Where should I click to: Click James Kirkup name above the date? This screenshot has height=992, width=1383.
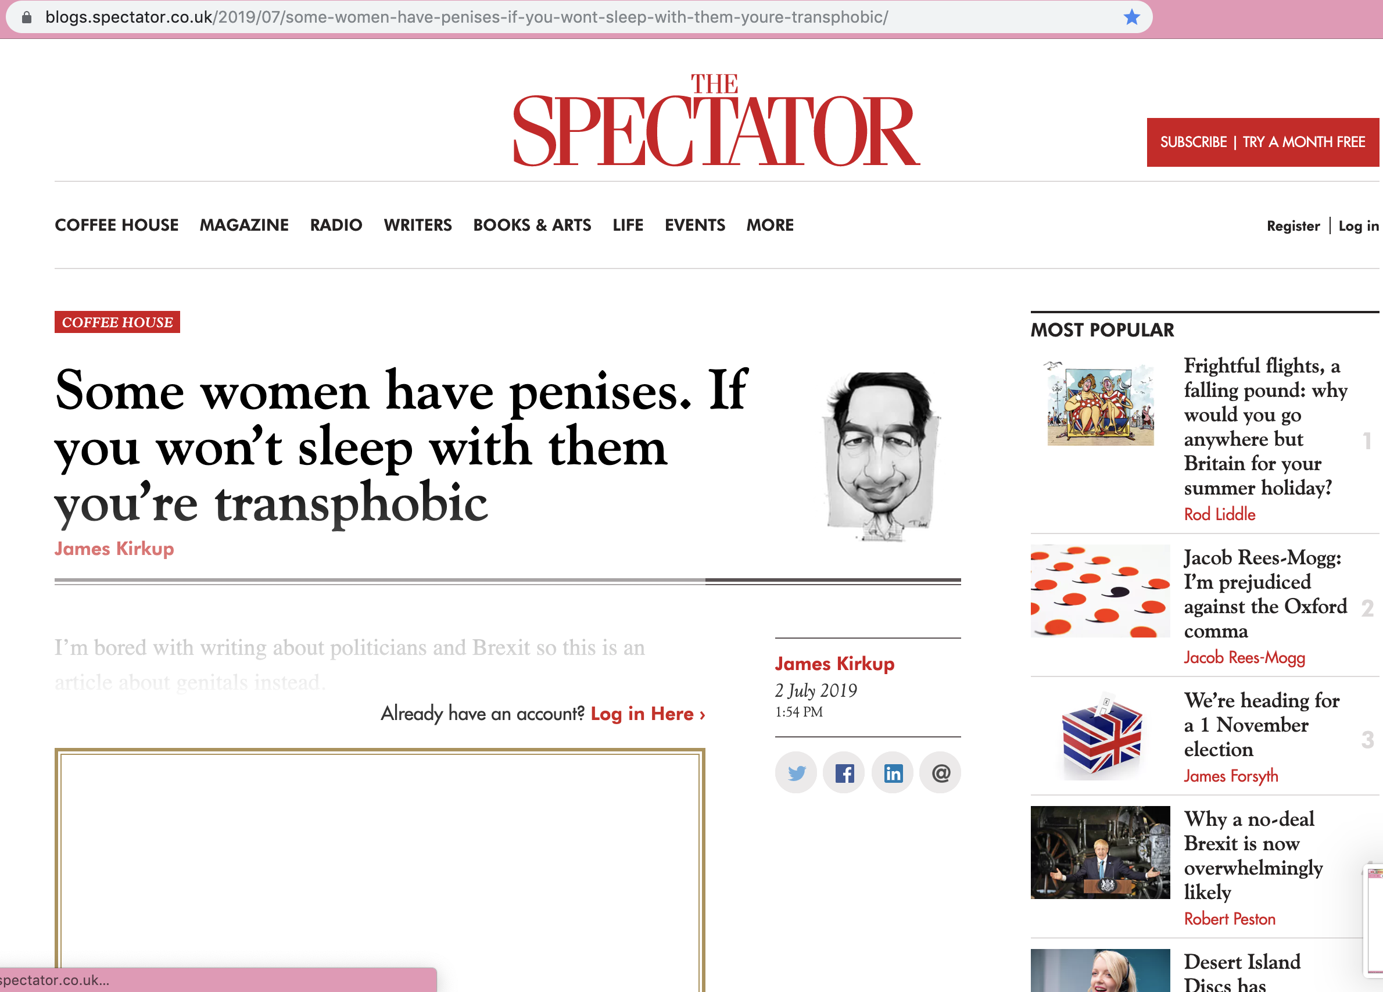point(834,663)
